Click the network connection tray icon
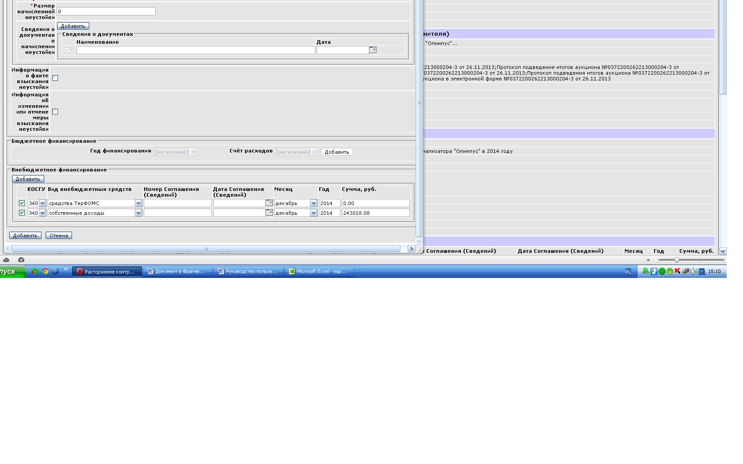This screenshot has width=743, height=464. point(686,271)
